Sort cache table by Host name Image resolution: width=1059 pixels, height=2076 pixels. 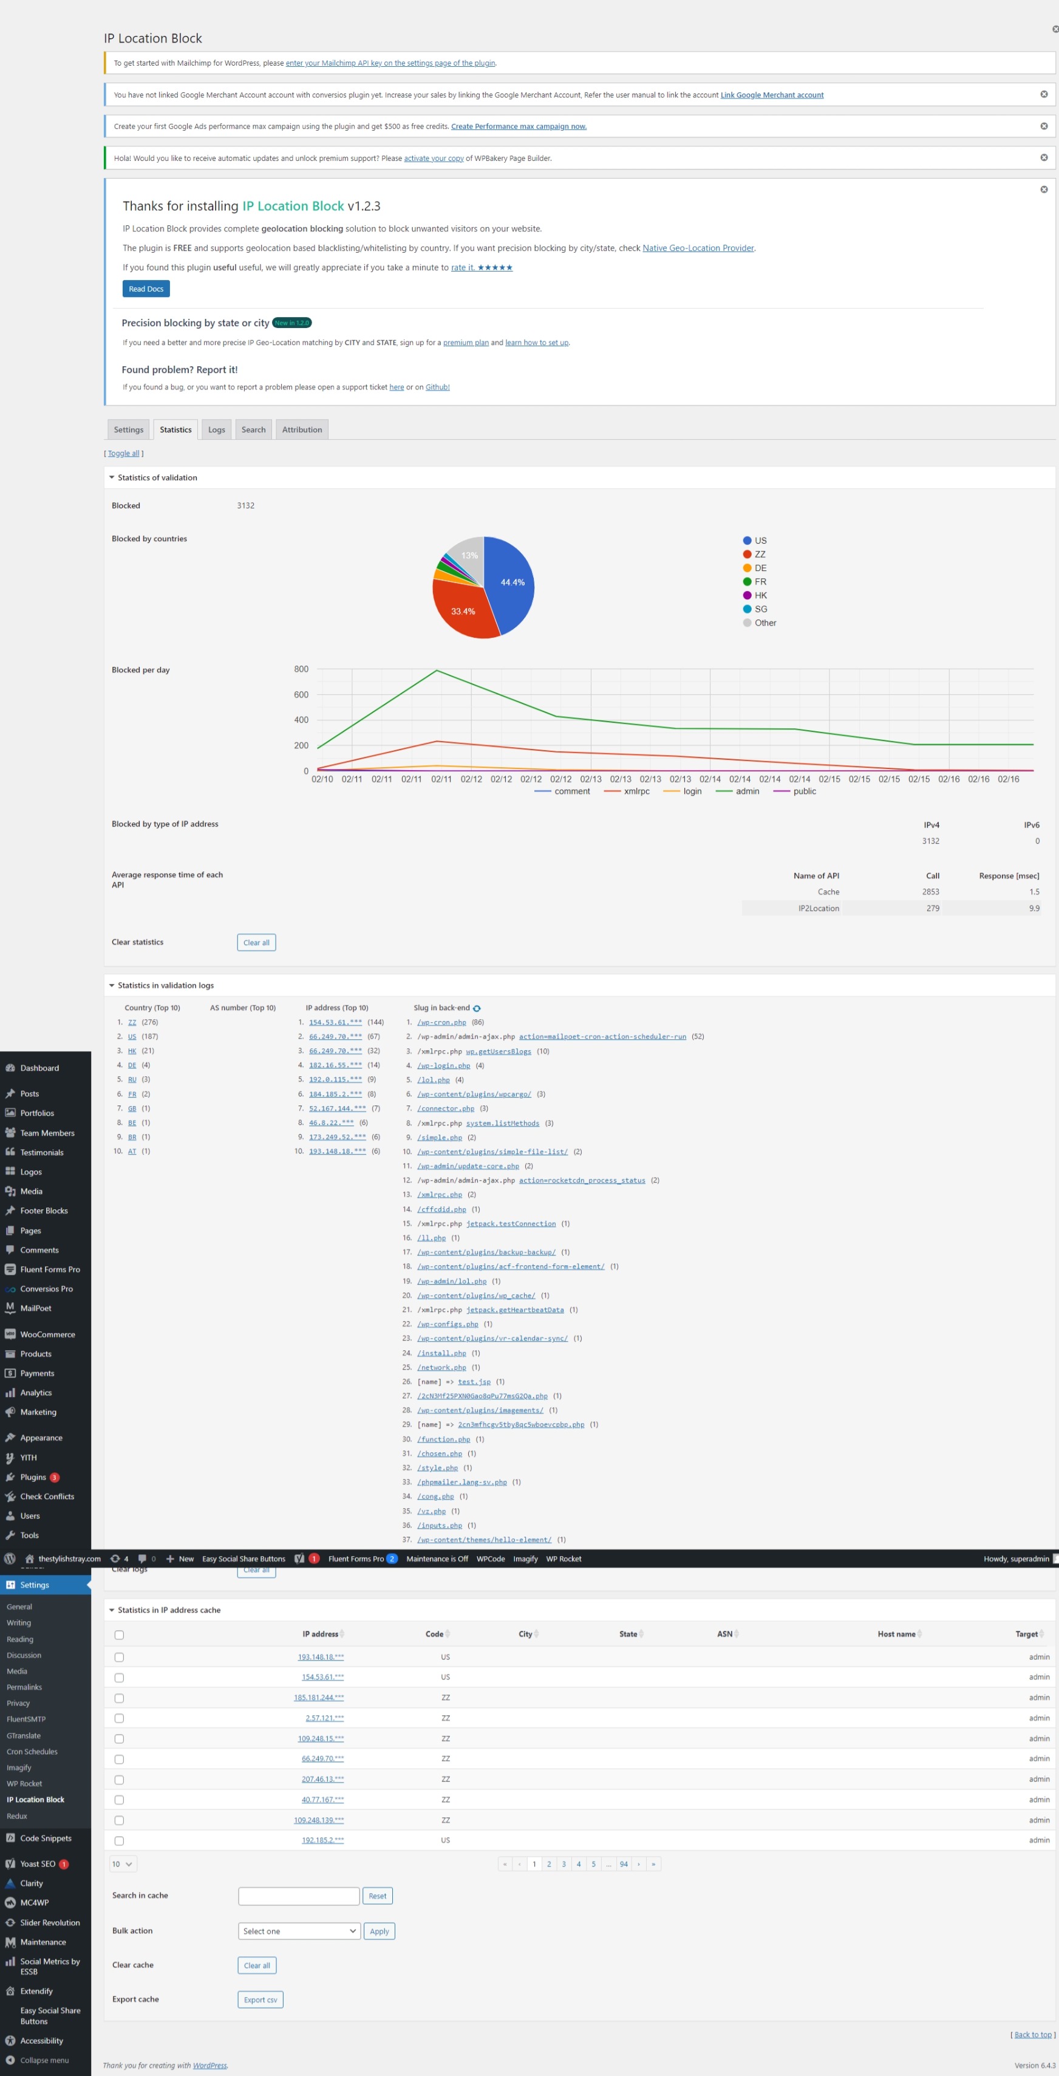(x=899, y=1634)
